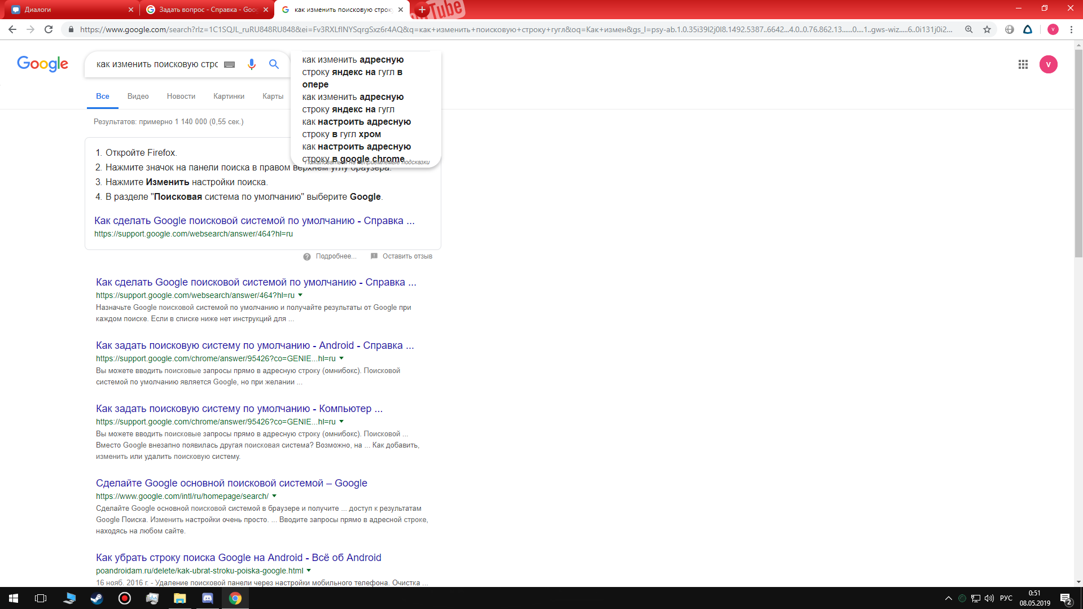
Task: Click the Google logo
Action: point(42,64)
